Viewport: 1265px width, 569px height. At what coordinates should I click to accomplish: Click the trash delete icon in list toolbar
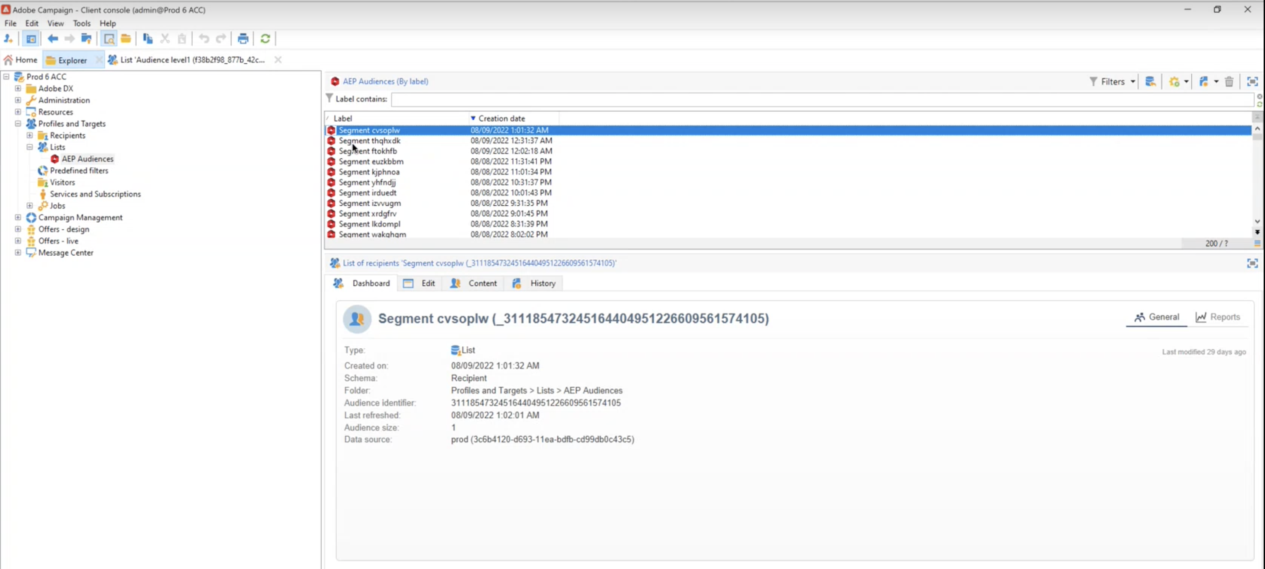(1229, 81)
